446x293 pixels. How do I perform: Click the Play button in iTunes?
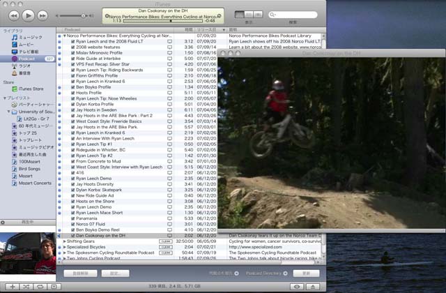(x=28, y=15)
